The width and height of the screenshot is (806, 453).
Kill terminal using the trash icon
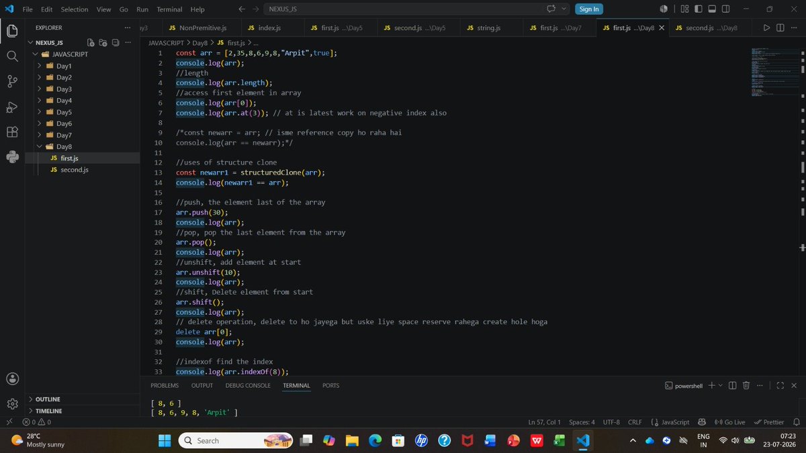(746, 385)
